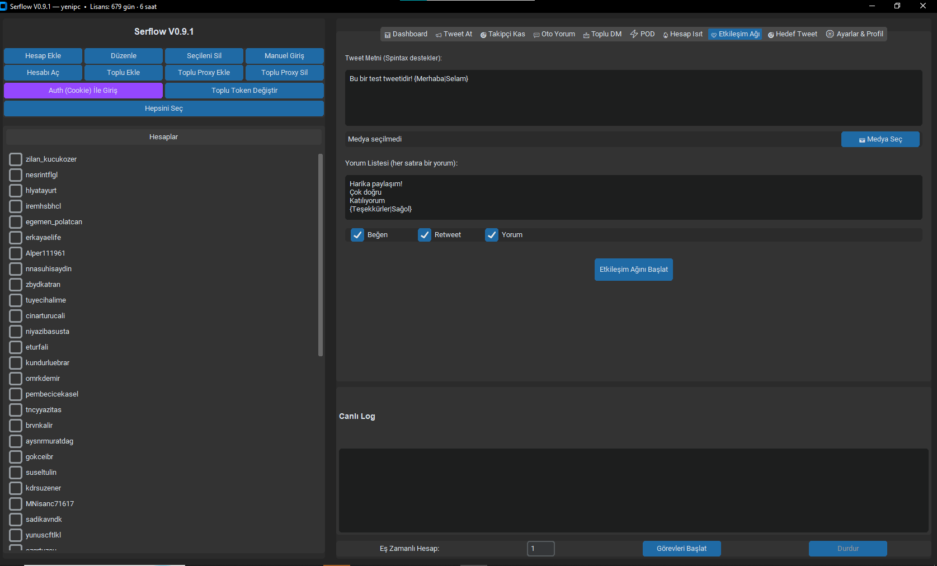Open the Hesap Isıt flame icon
Image resolution: width=937 pixels, height=566 pixels.
coord(666,35)
